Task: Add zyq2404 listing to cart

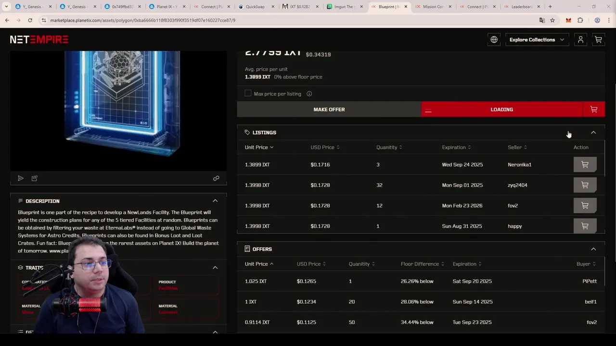Action: click(x=585, y=185)
